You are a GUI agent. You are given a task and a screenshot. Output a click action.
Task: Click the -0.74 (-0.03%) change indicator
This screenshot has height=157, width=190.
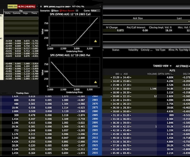[26, 7]
